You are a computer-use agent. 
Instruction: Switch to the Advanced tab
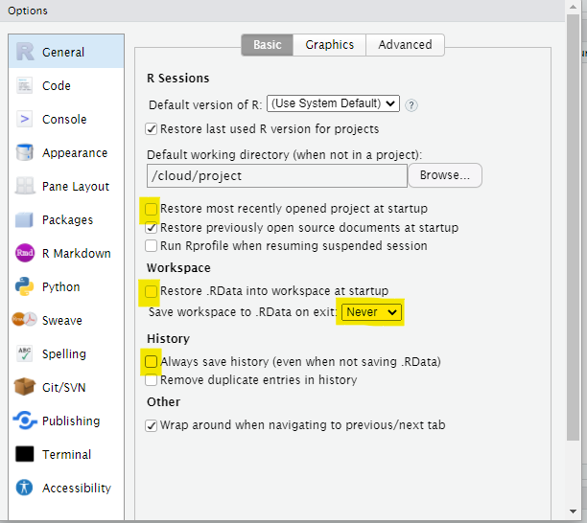click(x=405, y=45)
